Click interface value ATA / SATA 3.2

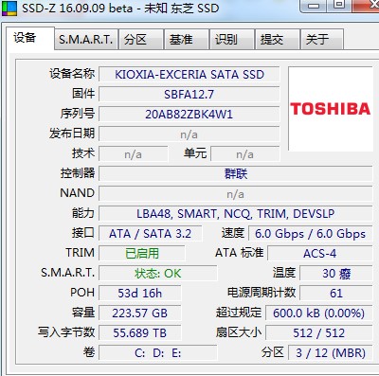[x=151, y=234]
